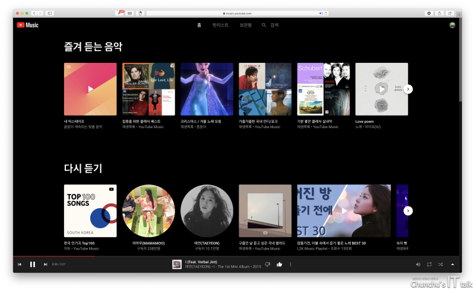Play the Love poem song card
The height and width of the screenshot is (290, 475).
coord(382,89)
